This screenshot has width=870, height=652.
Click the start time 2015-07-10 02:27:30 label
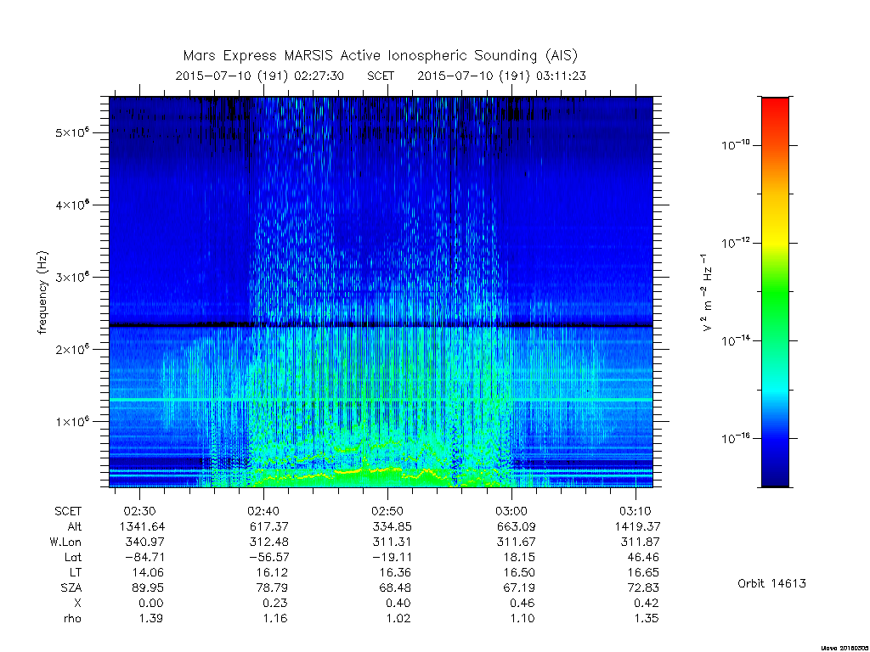point(260,76)
